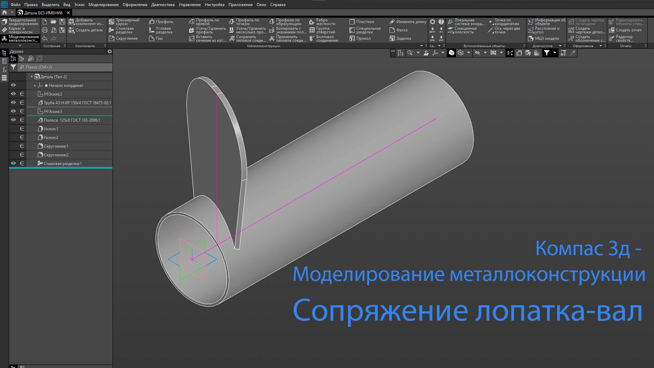This screenshot has width=654, height=368.
Task: Expand the Начало координат node
Action: 35,85
